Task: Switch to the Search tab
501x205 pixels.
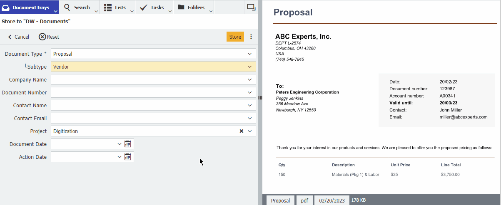Action: [x=77, y=7]
